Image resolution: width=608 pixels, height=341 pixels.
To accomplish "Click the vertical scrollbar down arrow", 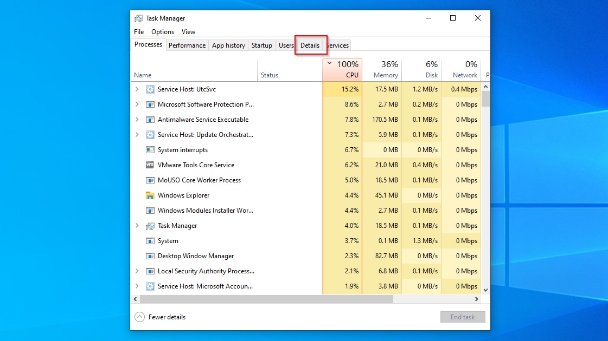I will 485,290.
